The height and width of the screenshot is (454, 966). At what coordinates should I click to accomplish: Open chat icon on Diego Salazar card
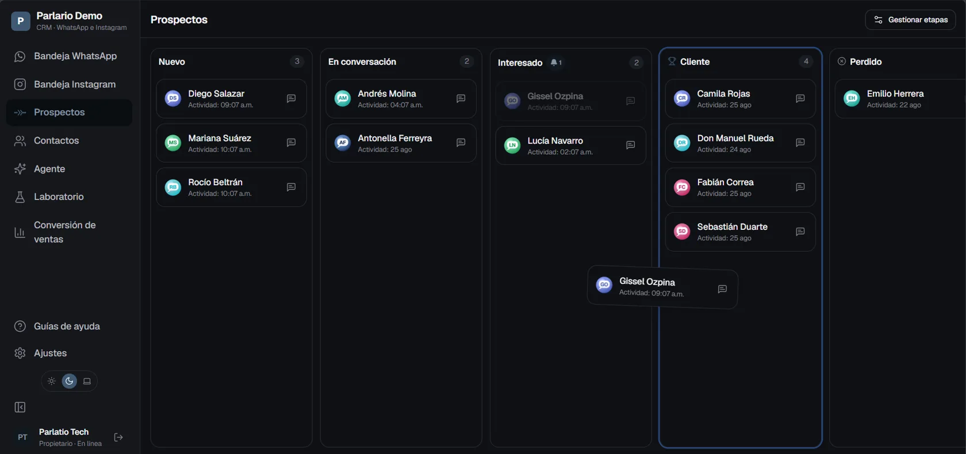point(291,99)
